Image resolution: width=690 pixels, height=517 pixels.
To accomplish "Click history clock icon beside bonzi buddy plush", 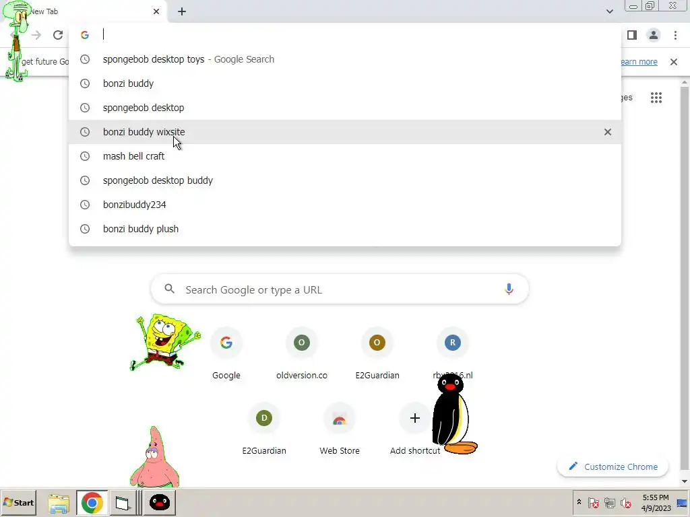I will point(85,229).
